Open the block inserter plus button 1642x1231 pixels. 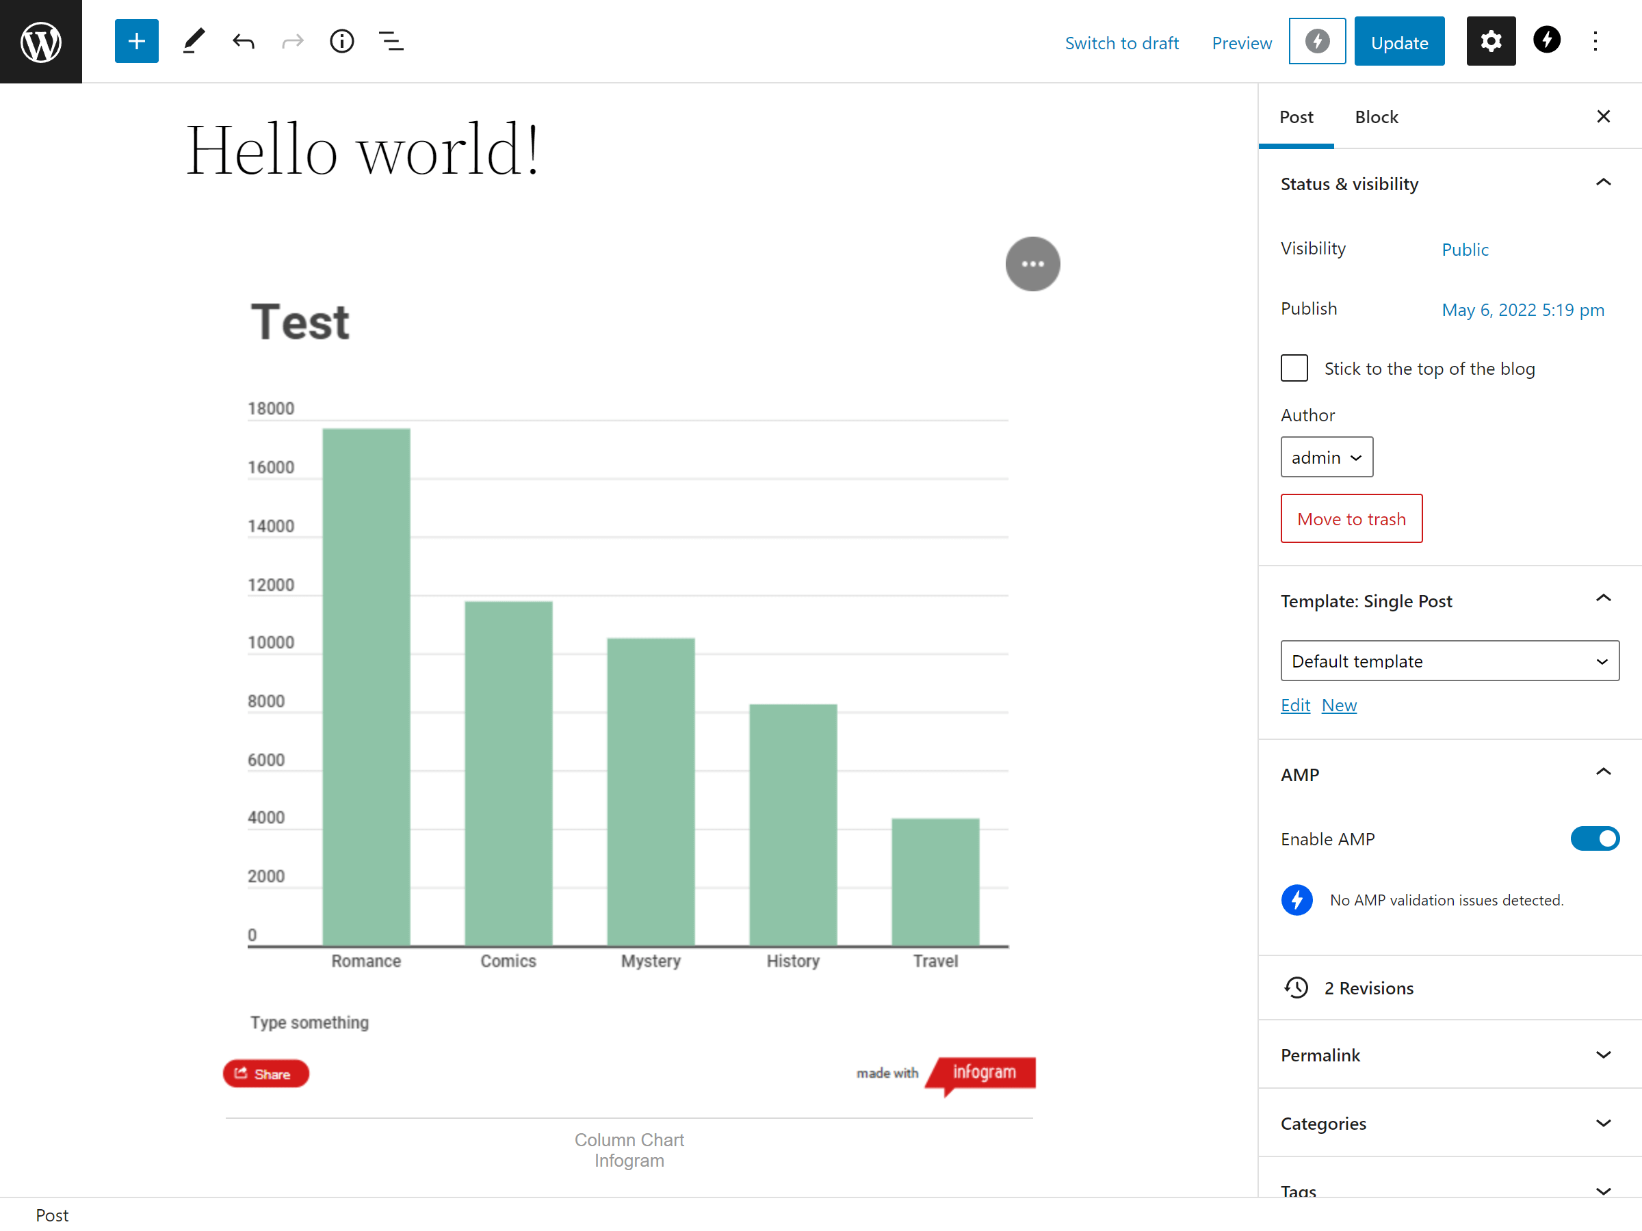[137, 42]
